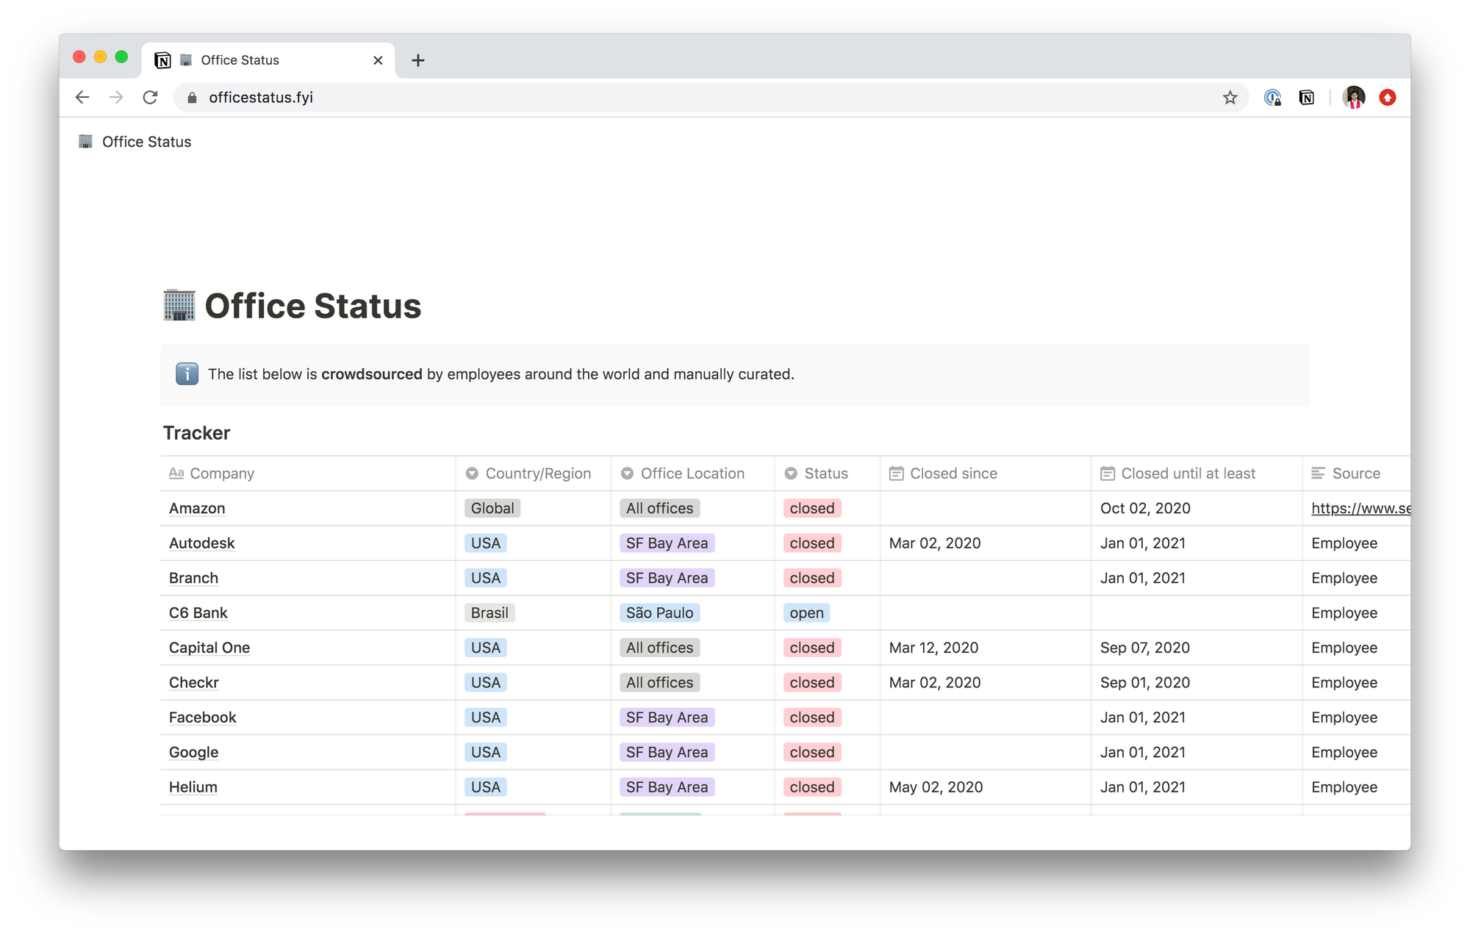Click the user profile avatar
Screen dimensions: 1470x935
tap(1353, 97)
